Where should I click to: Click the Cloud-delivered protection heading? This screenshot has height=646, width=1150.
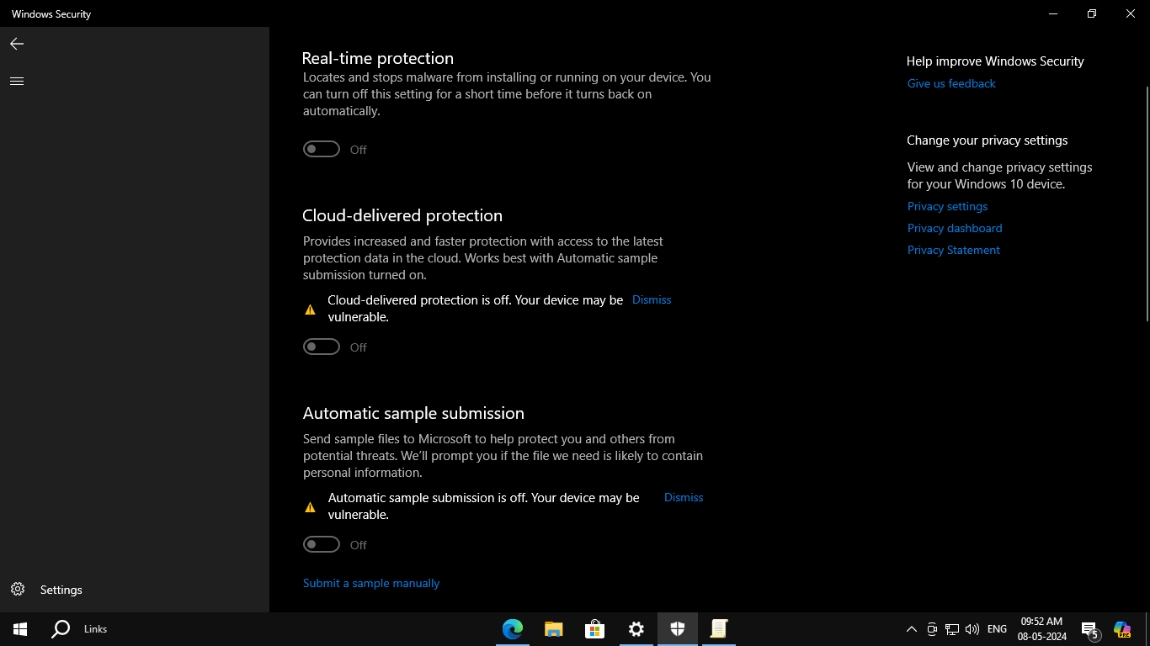point(402,215)
